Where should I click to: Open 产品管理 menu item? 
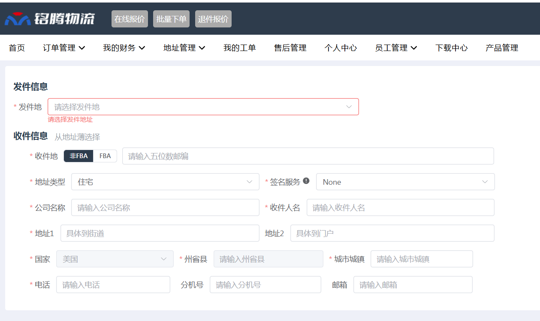tap(502, 48)
